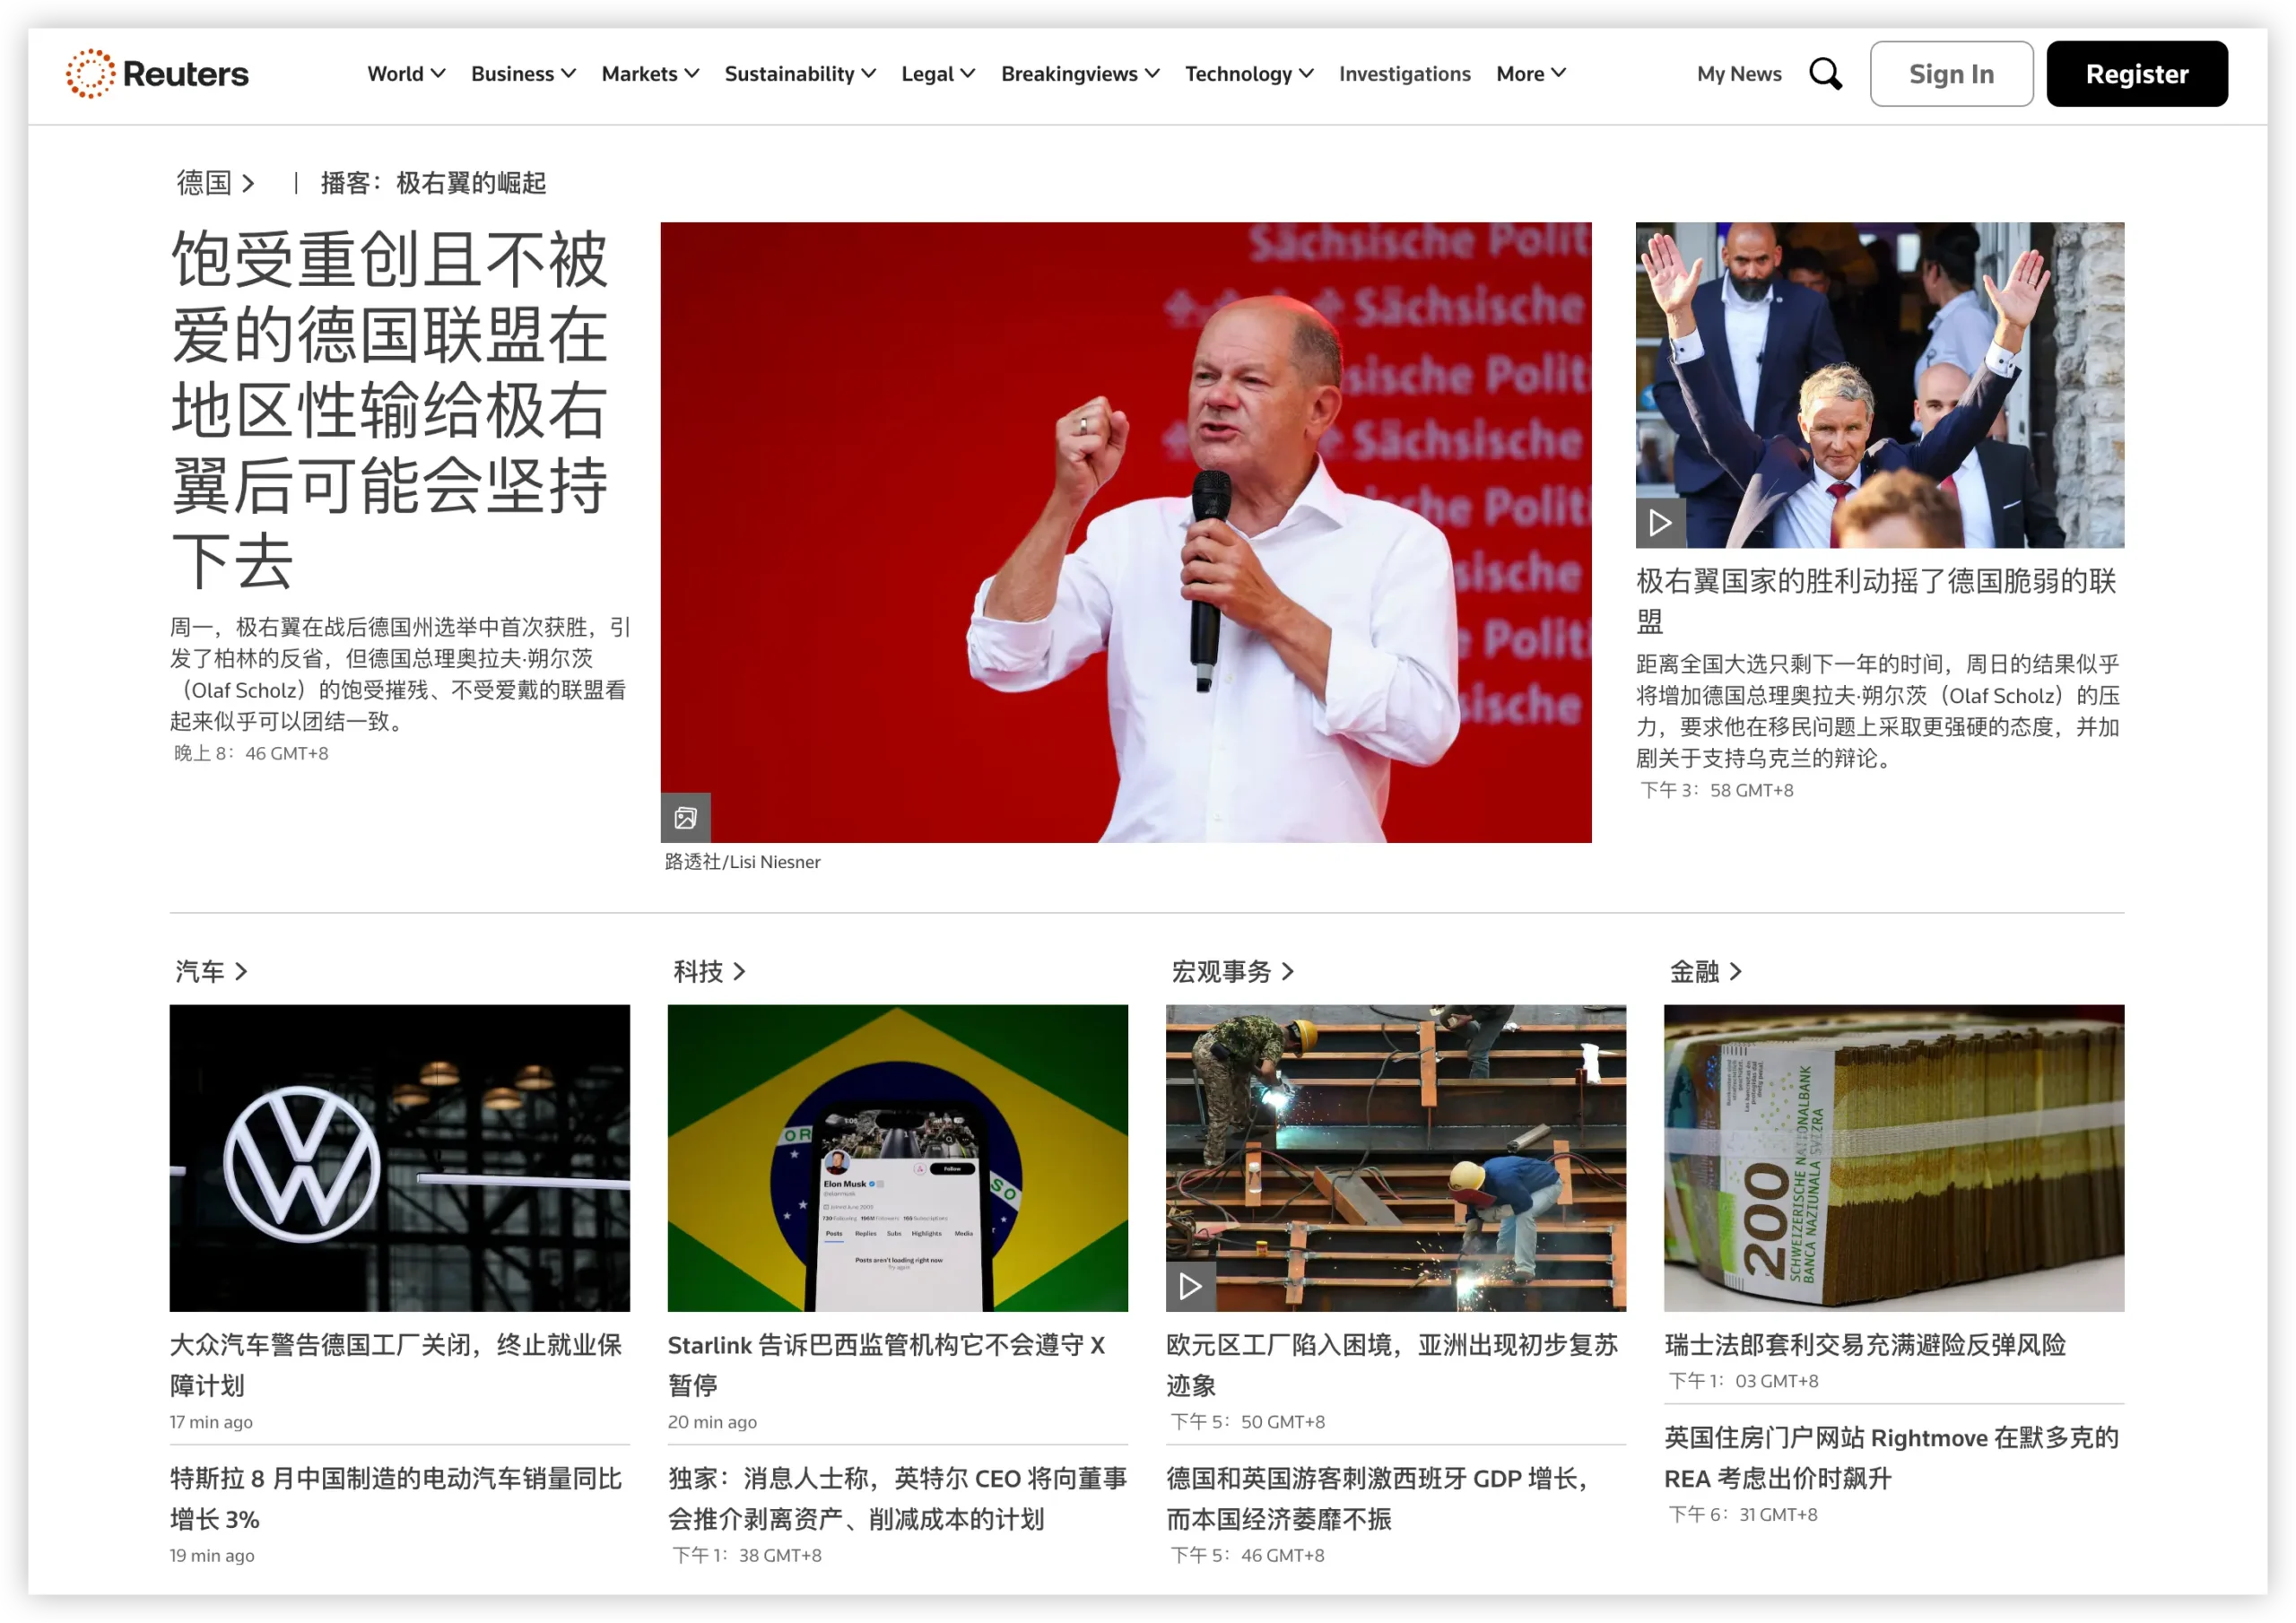Open the 德国 section link

point(215,183)
